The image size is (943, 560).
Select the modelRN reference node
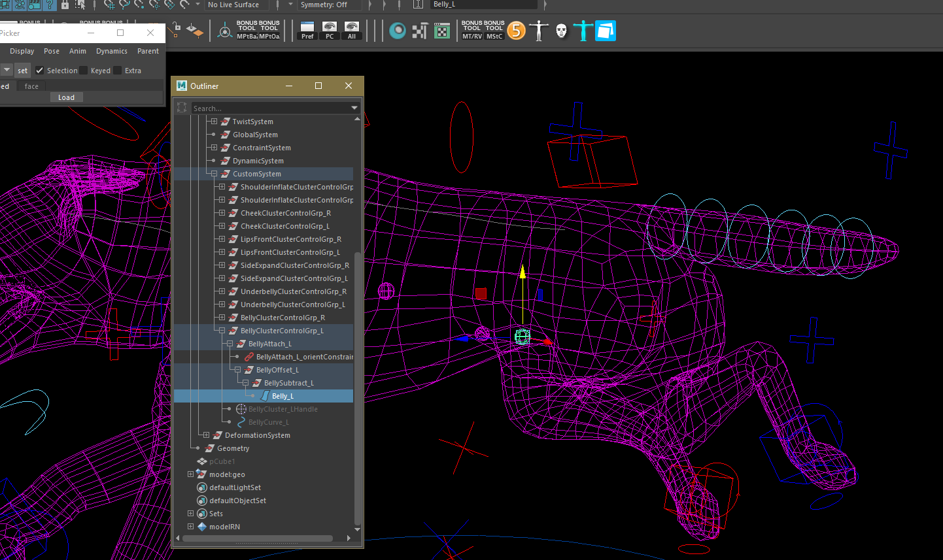pyautogui.click(x=264, y=527)
